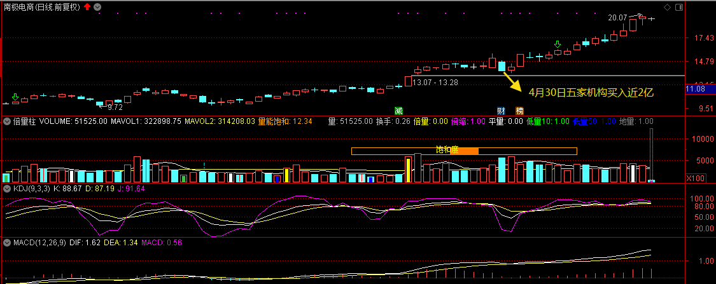The width and height of the screenshot is (716, 284).
Task: Click the VOLUME: 51525.00 readout
Action: pyautogui.click(x=73, y=122)
